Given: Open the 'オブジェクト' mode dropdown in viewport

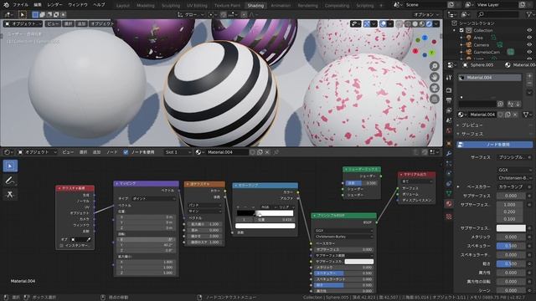Looking at the screenshot, I should click(x=23, y=24).
